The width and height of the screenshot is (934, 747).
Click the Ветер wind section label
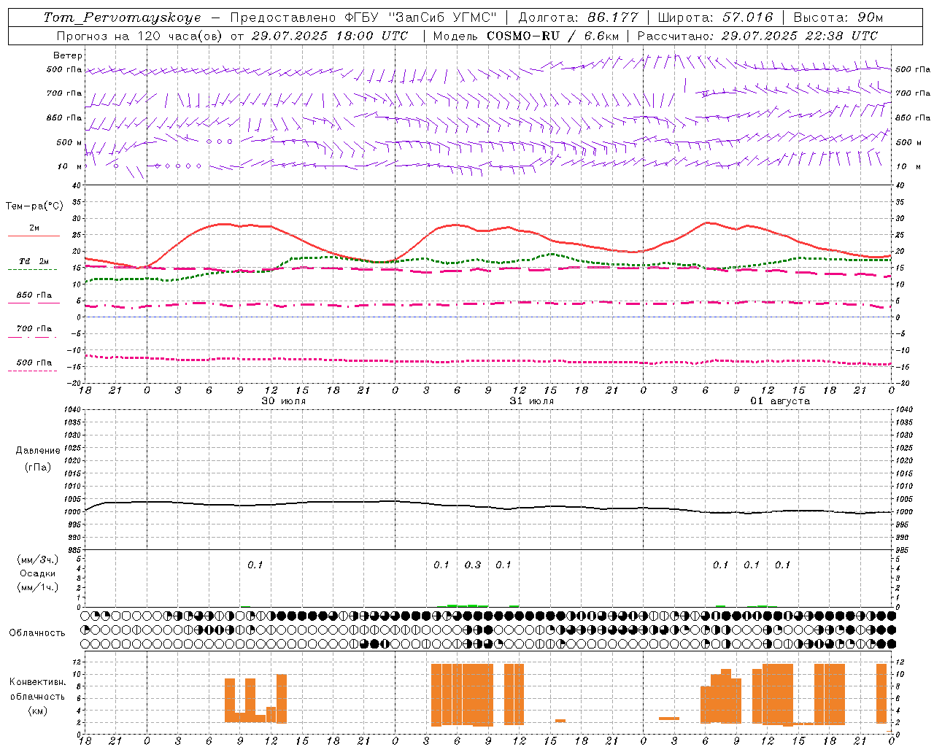[68, 55]
